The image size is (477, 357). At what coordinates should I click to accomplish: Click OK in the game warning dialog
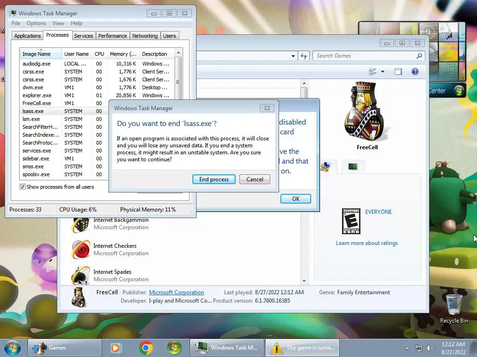pyautogui.click(x=296, y=198)
